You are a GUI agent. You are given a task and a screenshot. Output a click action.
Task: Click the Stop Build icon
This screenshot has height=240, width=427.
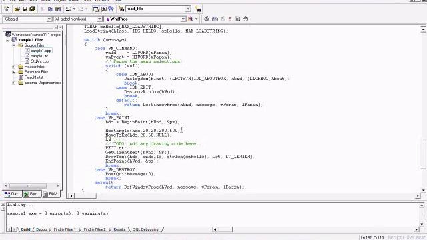pyautogui.click(x=222, y=19)
